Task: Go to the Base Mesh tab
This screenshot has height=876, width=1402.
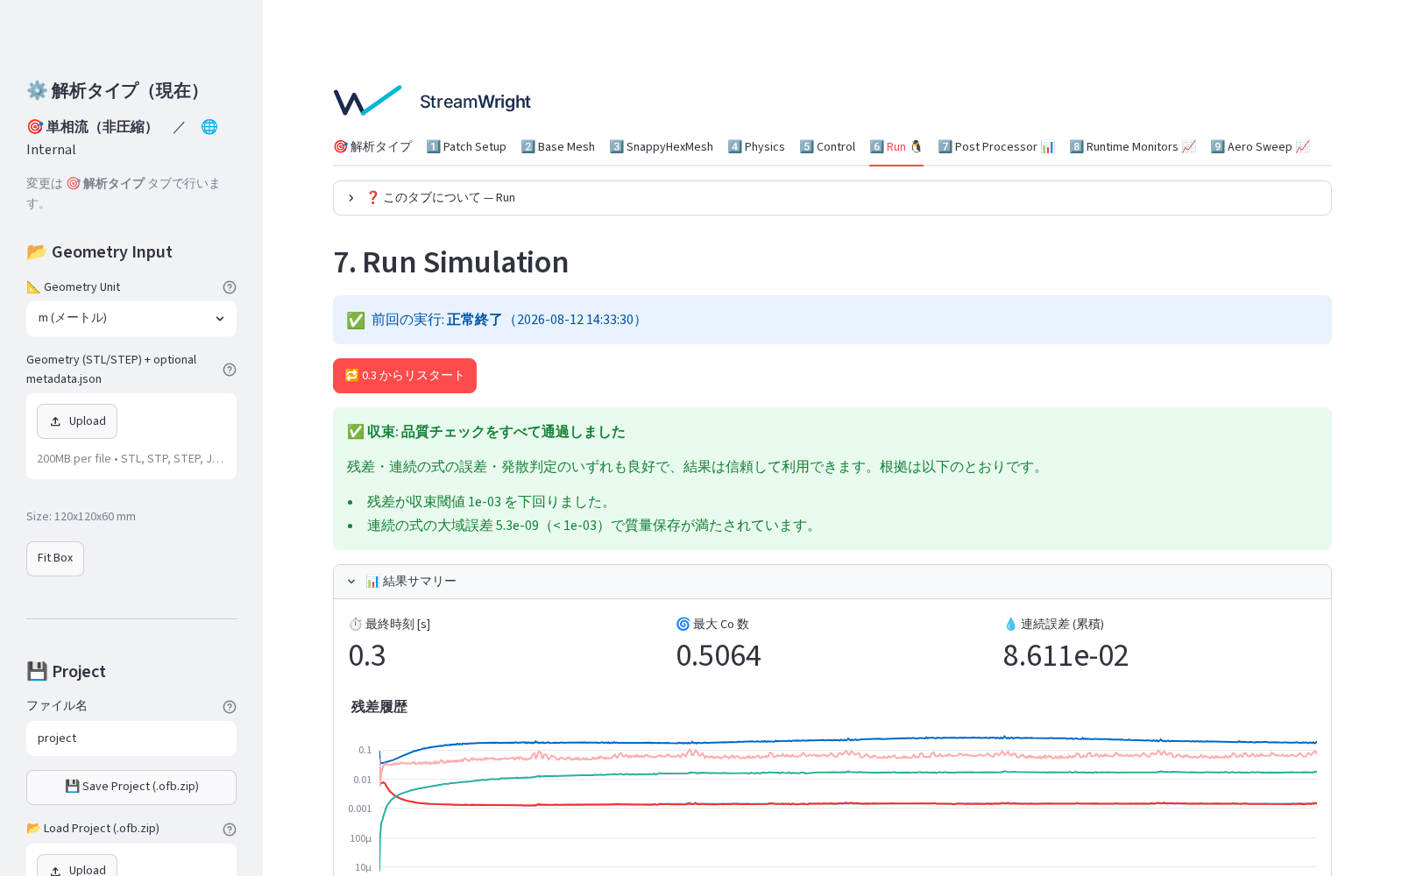Action: click(557, 147)
